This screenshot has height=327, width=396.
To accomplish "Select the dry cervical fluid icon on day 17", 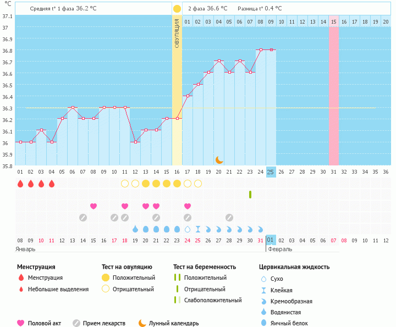I will click(188, 229).
